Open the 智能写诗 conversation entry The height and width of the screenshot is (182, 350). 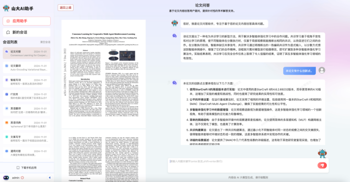coord(27,82)
